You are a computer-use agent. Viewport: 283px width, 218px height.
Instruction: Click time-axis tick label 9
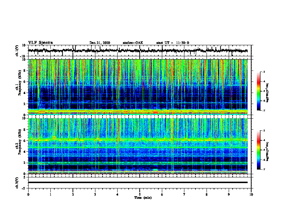229,194
